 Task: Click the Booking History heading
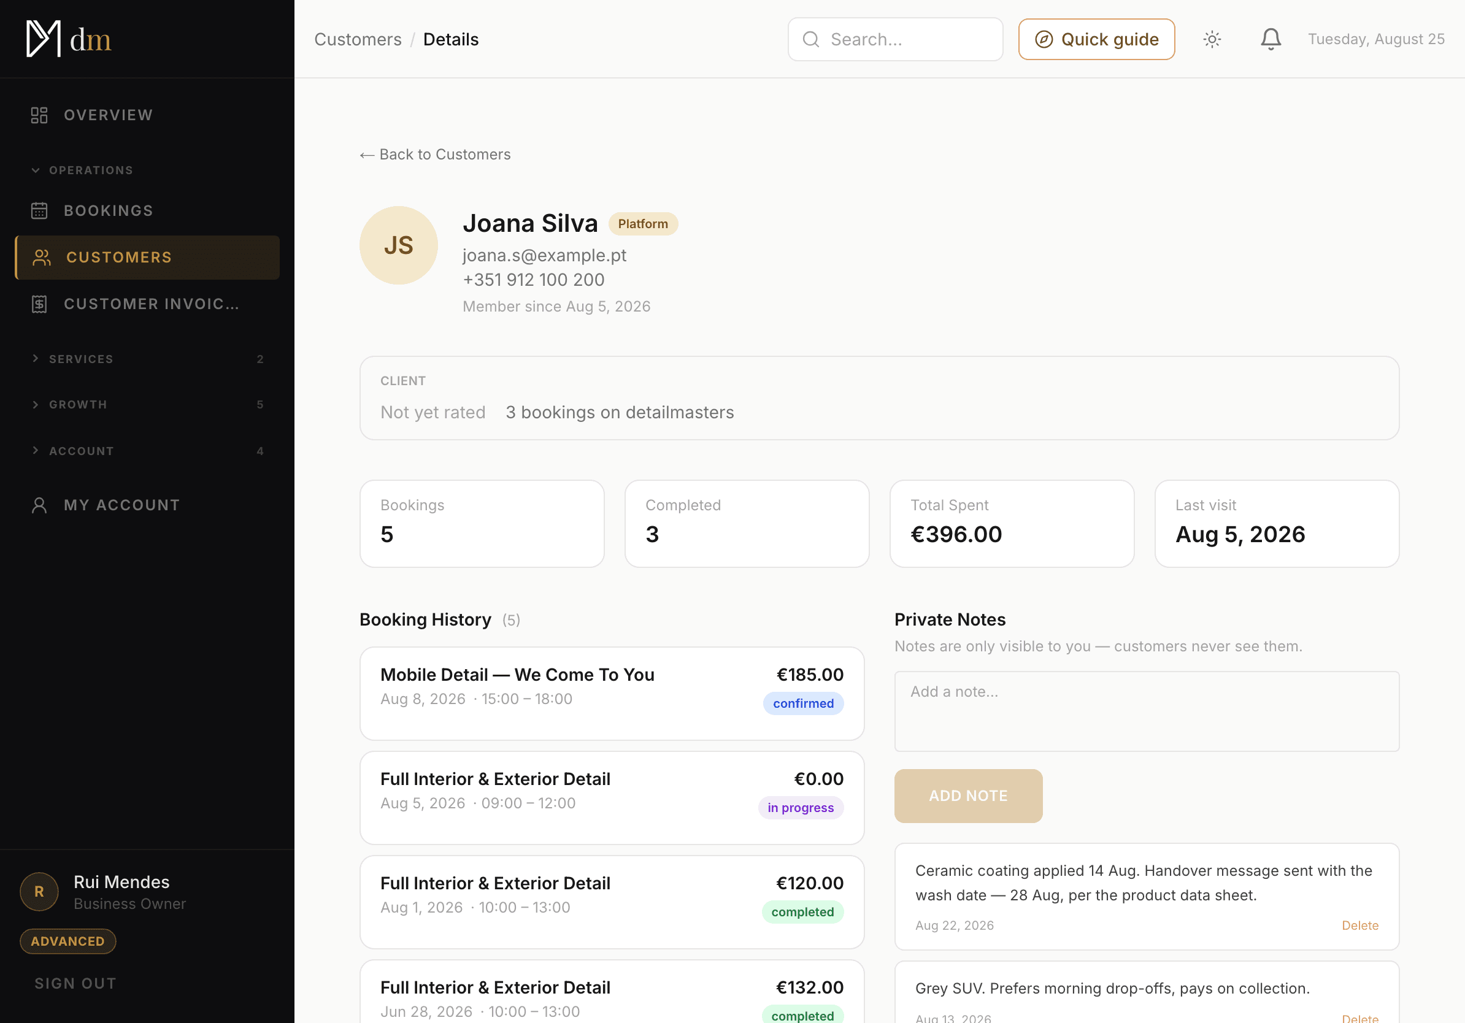(x=426, y=619)
